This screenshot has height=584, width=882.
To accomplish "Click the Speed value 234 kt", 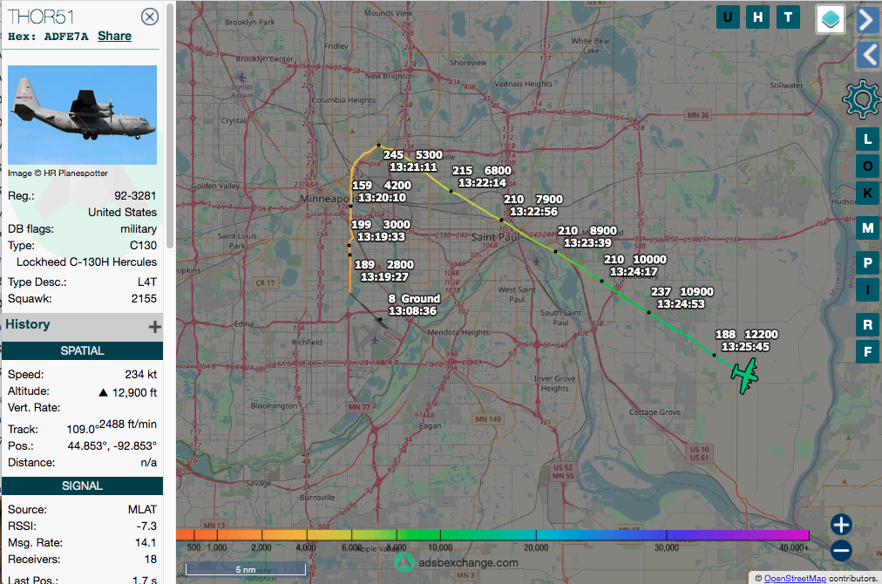I will [x=140, y=375].
